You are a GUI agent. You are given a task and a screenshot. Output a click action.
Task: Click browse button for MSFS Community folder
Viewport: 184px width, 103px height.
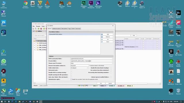112,59
